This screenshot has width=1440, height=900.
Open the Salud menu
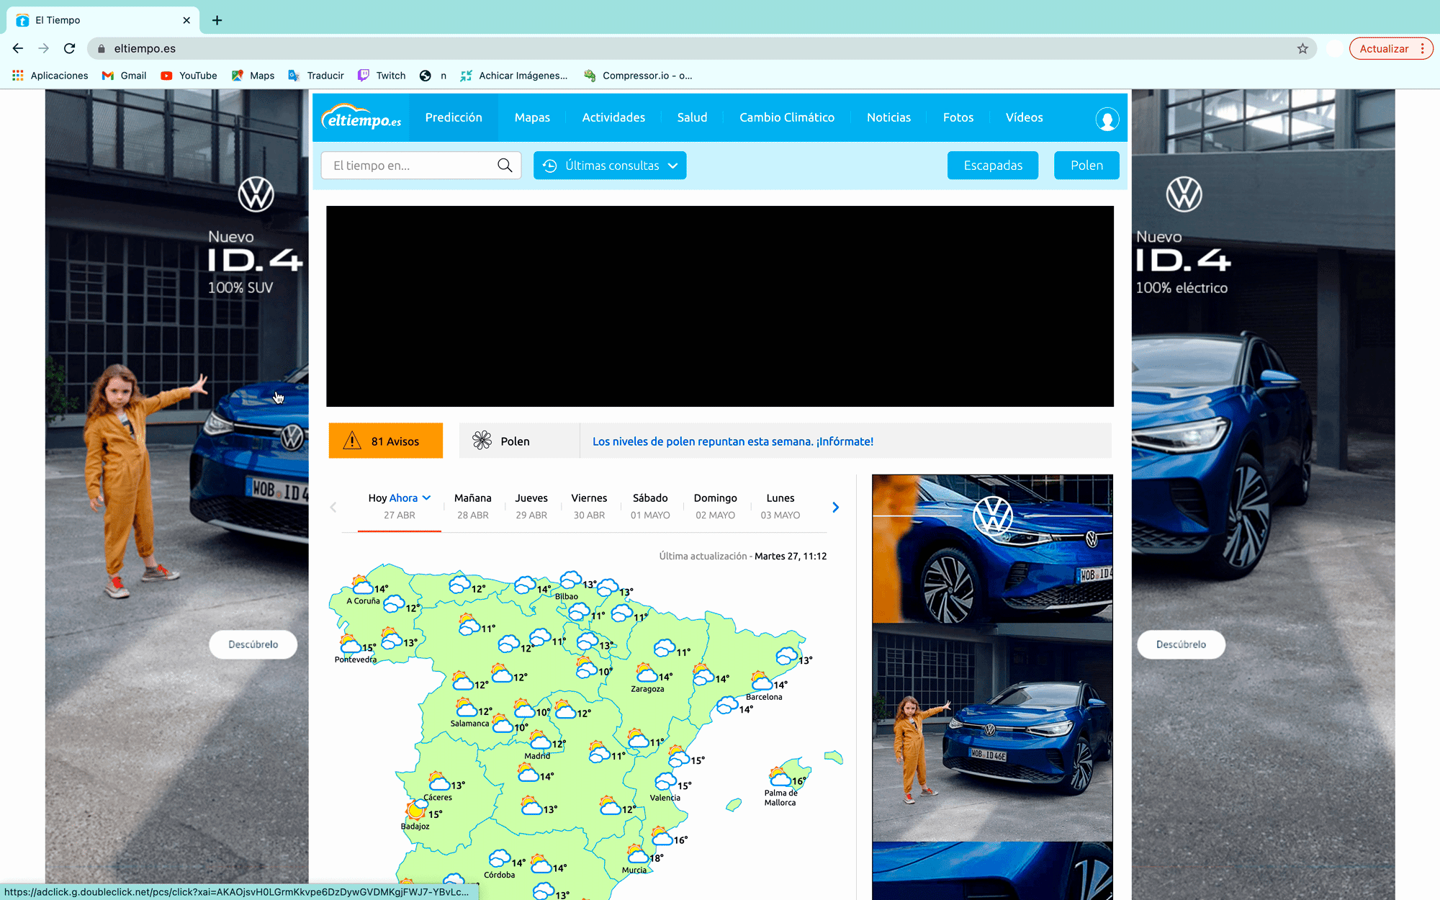692,117
